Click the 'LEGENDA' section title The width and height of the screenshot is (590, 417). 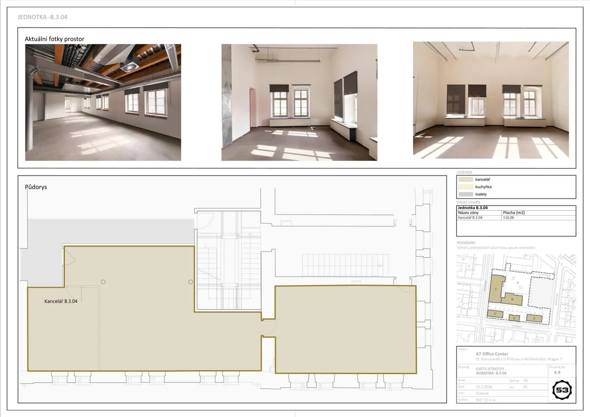click(x=464, y=172)
